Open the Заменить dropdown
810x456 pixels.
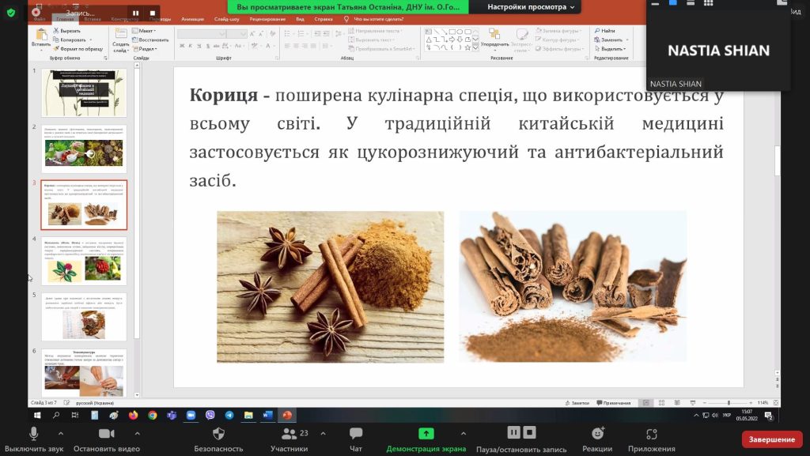pyautogui.click(x=611, y=40)
